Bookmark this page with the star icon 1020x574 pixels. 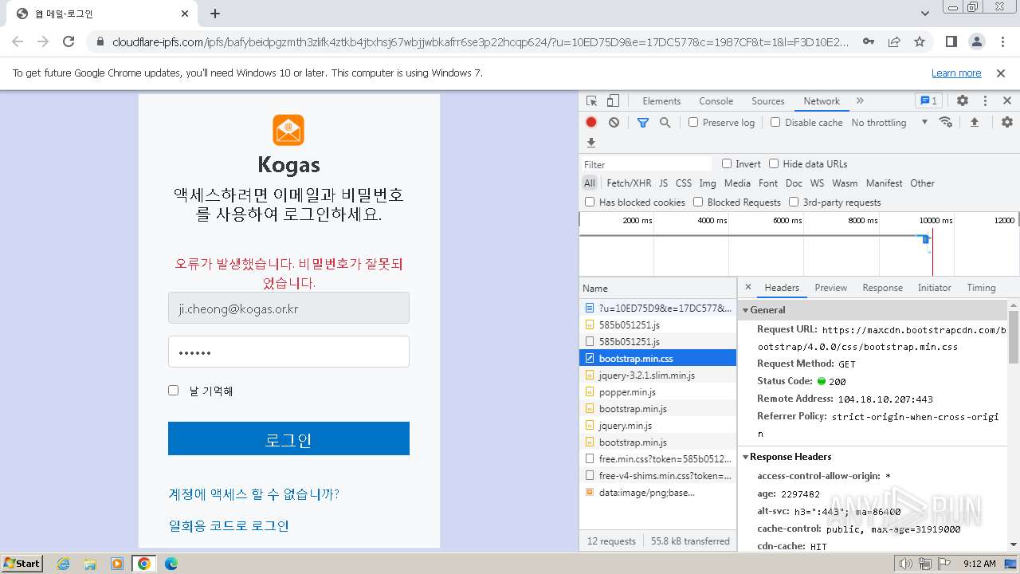point(920,41)
